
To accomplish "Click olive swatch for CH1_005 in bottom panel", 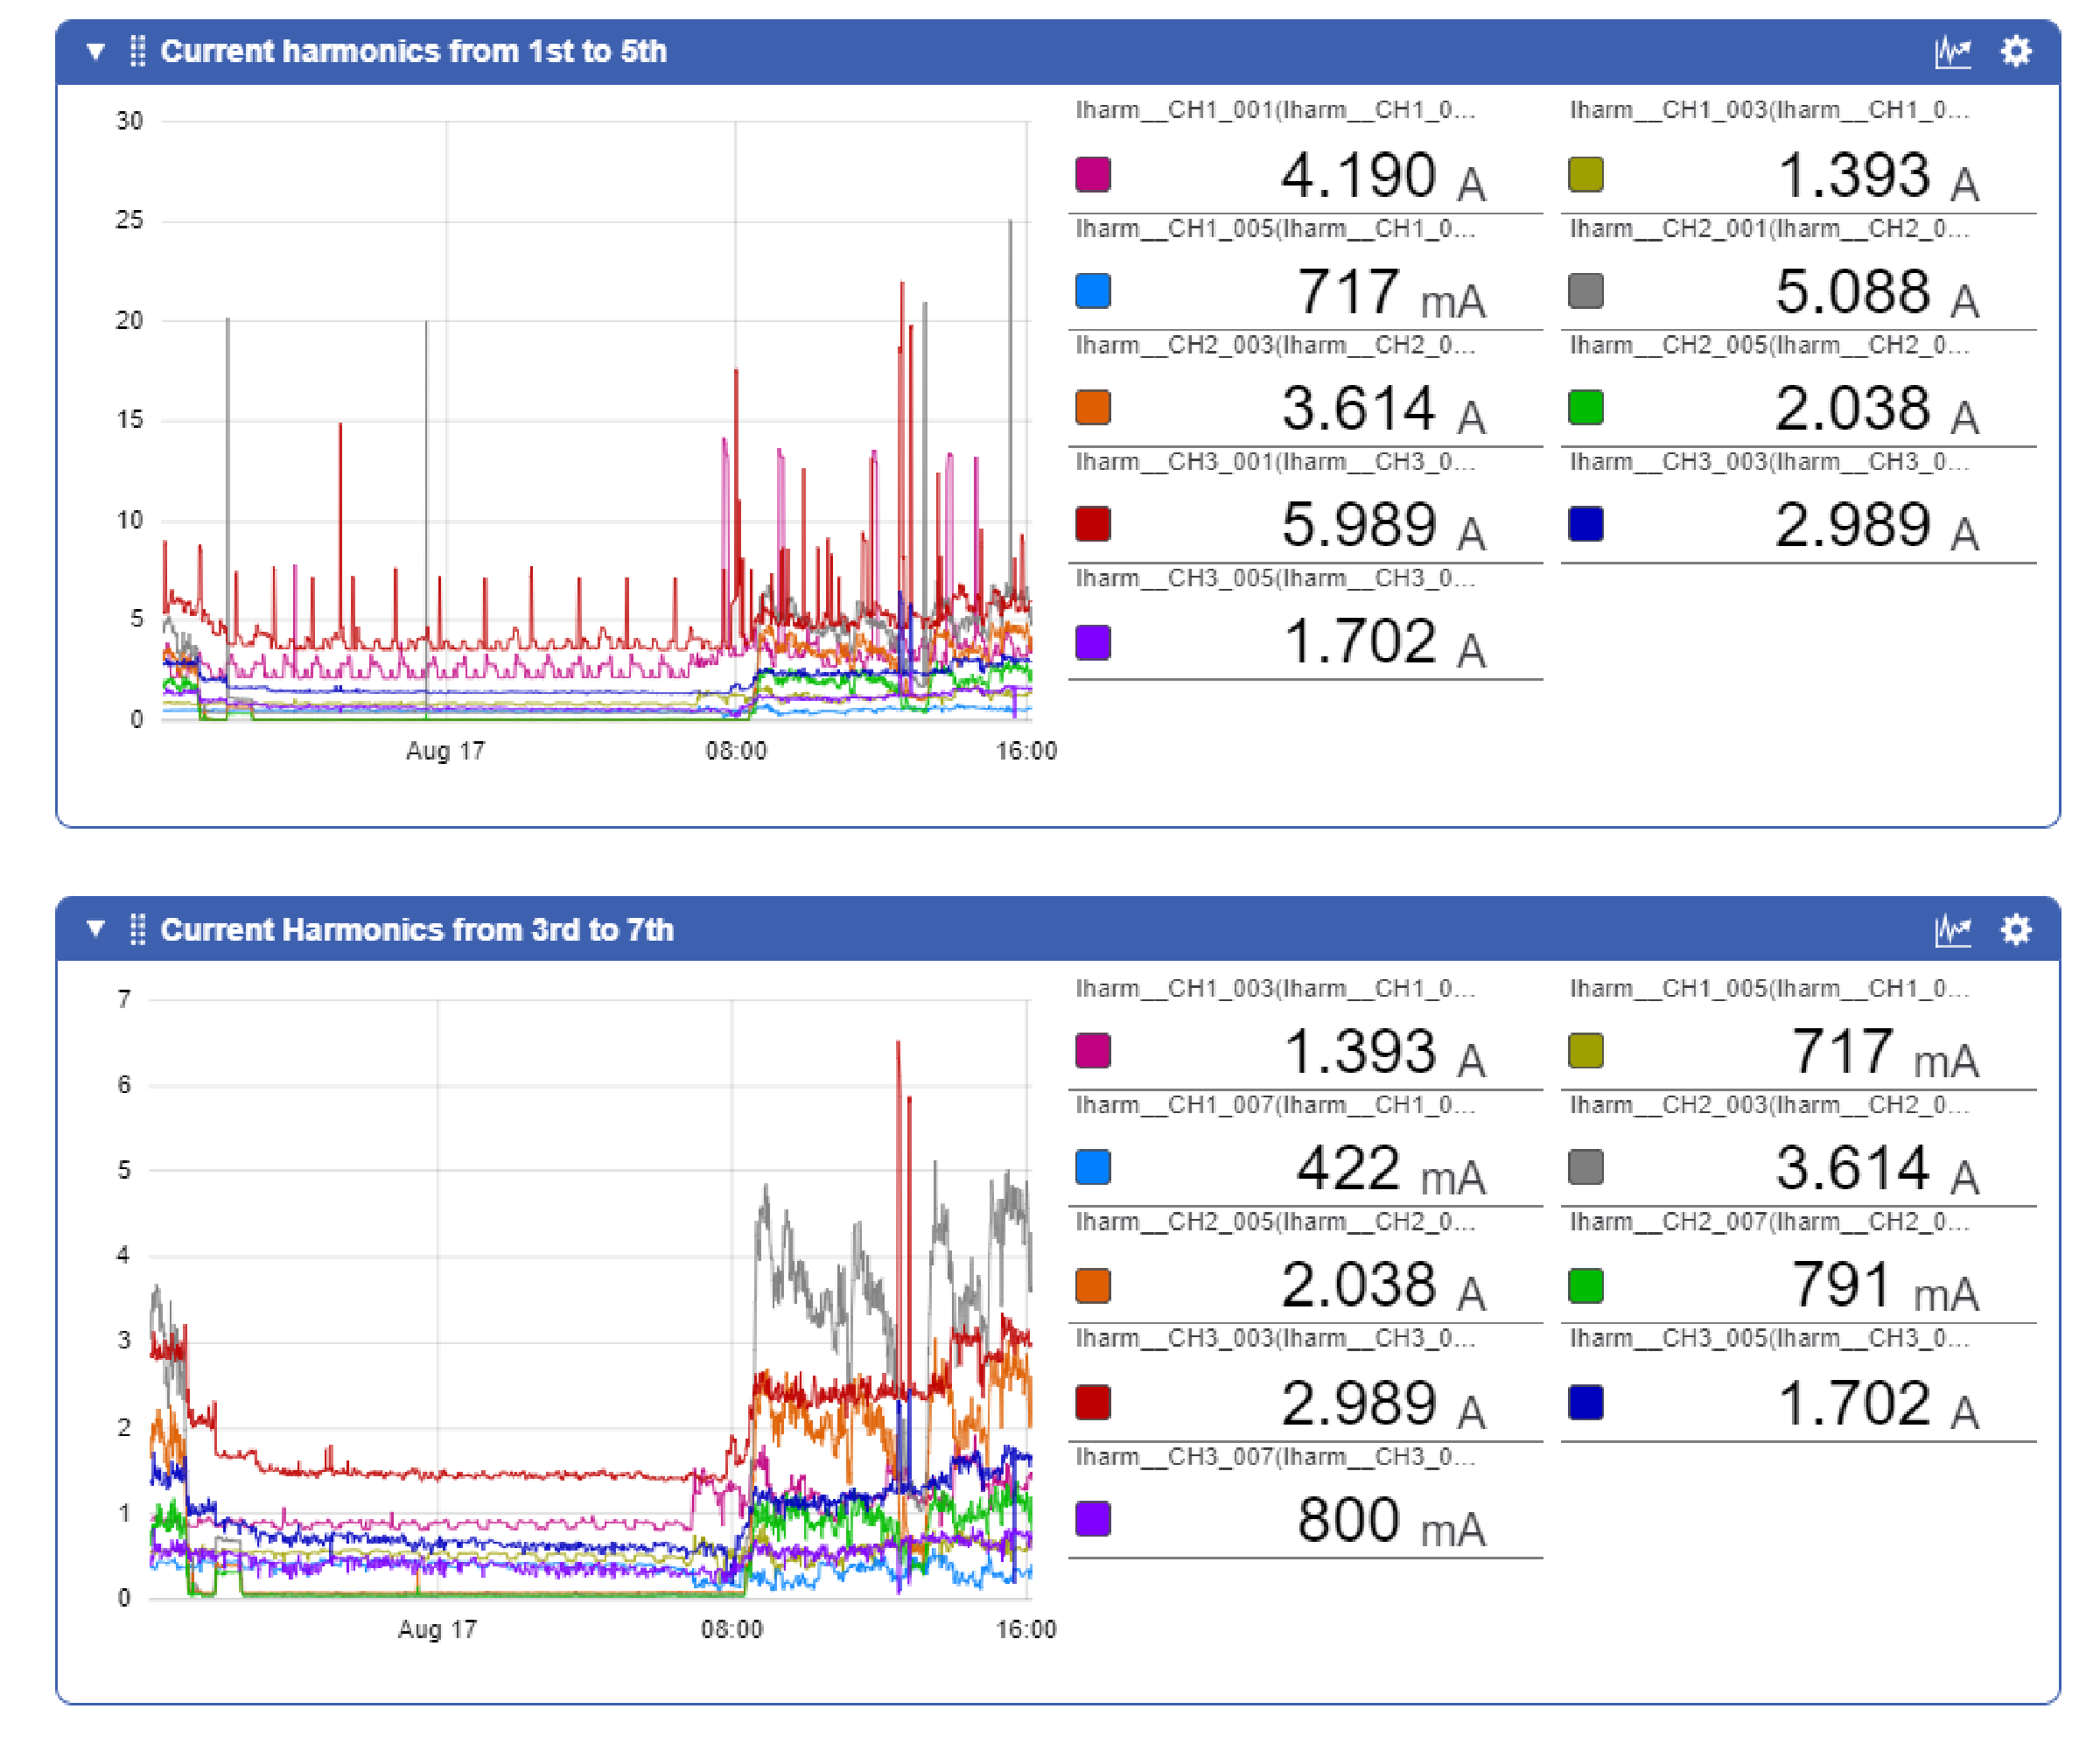I will point(1586,1051).
